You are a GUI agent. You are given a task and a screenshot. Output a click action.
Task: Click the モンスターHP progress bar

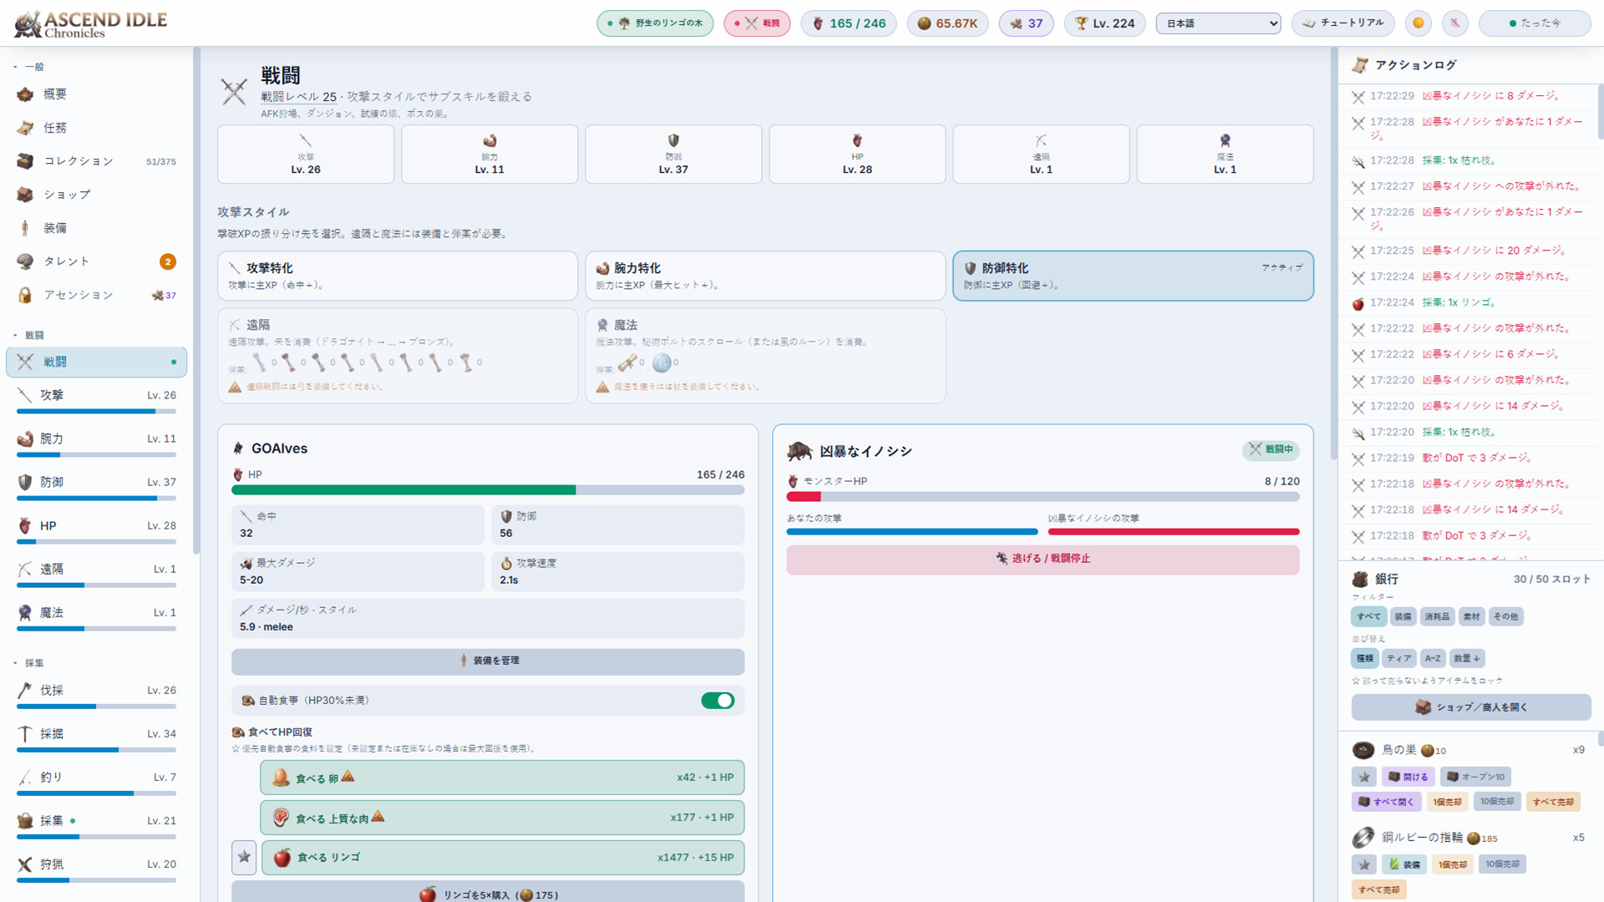point(1043,497)
